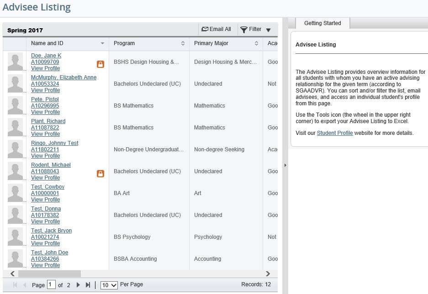Toggle sorting on the Primary Major column
The image size is (428, 294).
[x=255, y=43]
